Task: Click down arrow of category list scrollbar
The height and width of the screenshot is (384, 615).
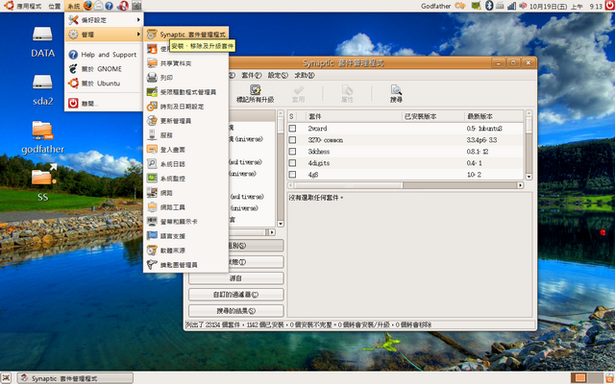Action: point(281,224)
